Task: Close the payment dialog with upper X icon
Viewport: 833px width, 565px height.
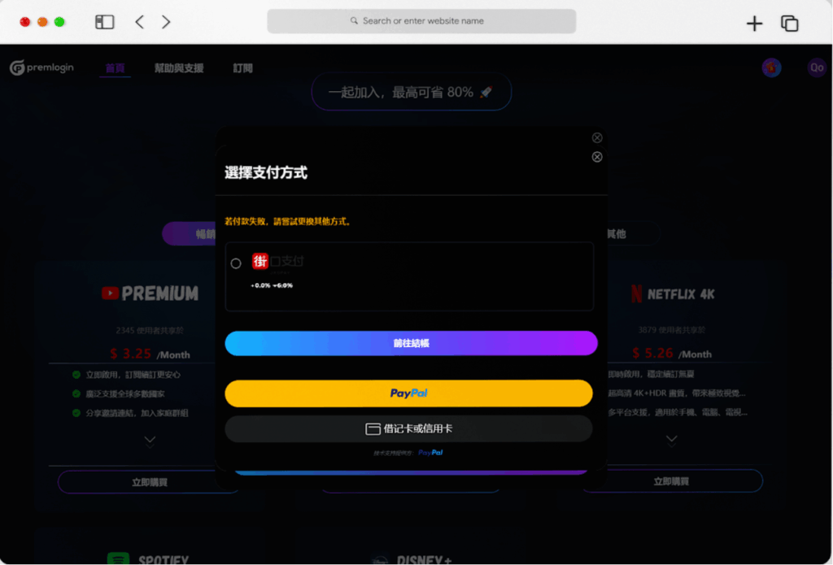Action: tap(597, 137)
